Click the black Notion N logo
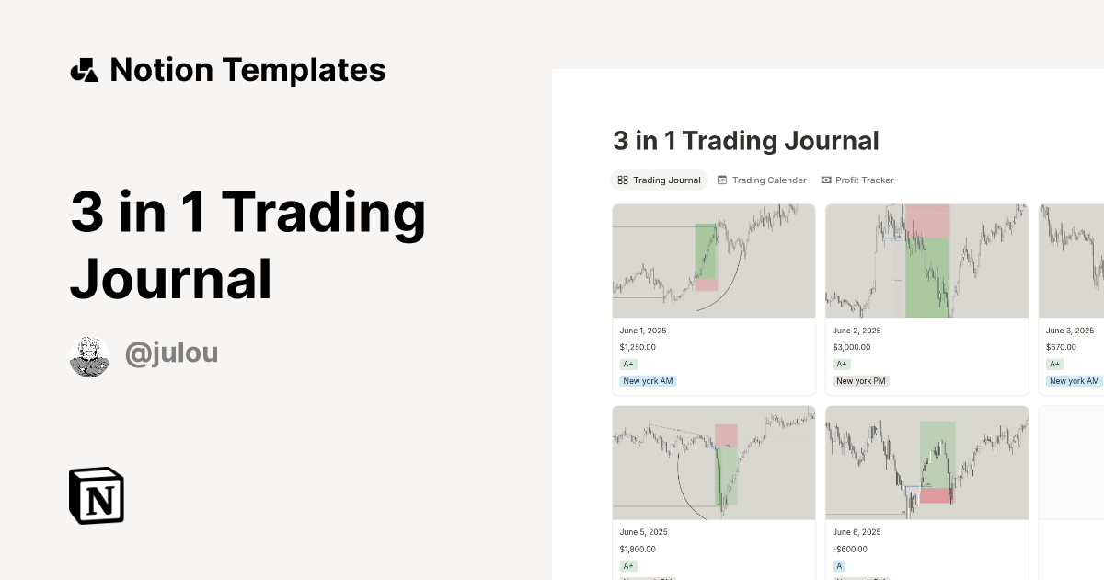1104x580 pixels. click(x=96, y=495)
